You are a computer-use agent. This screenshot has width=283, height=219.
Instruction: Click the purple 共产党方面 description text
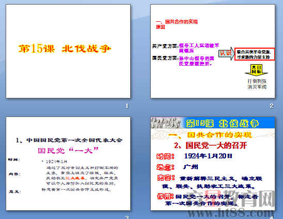(x=199, y=48)
